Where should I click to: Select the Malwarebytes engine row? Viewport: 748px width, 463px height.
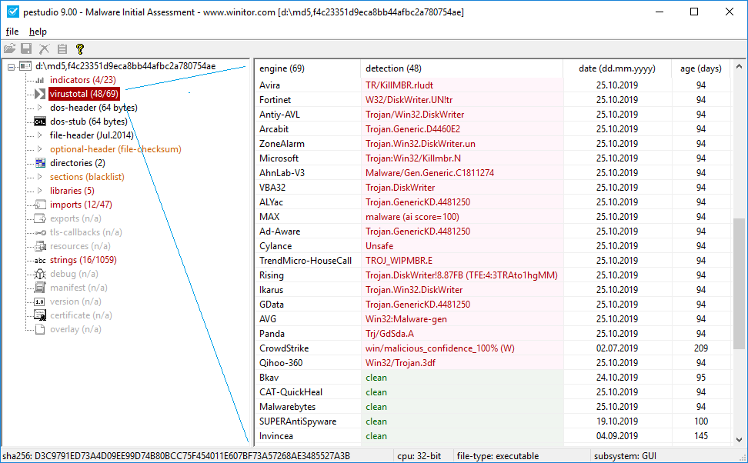(493, 407)
